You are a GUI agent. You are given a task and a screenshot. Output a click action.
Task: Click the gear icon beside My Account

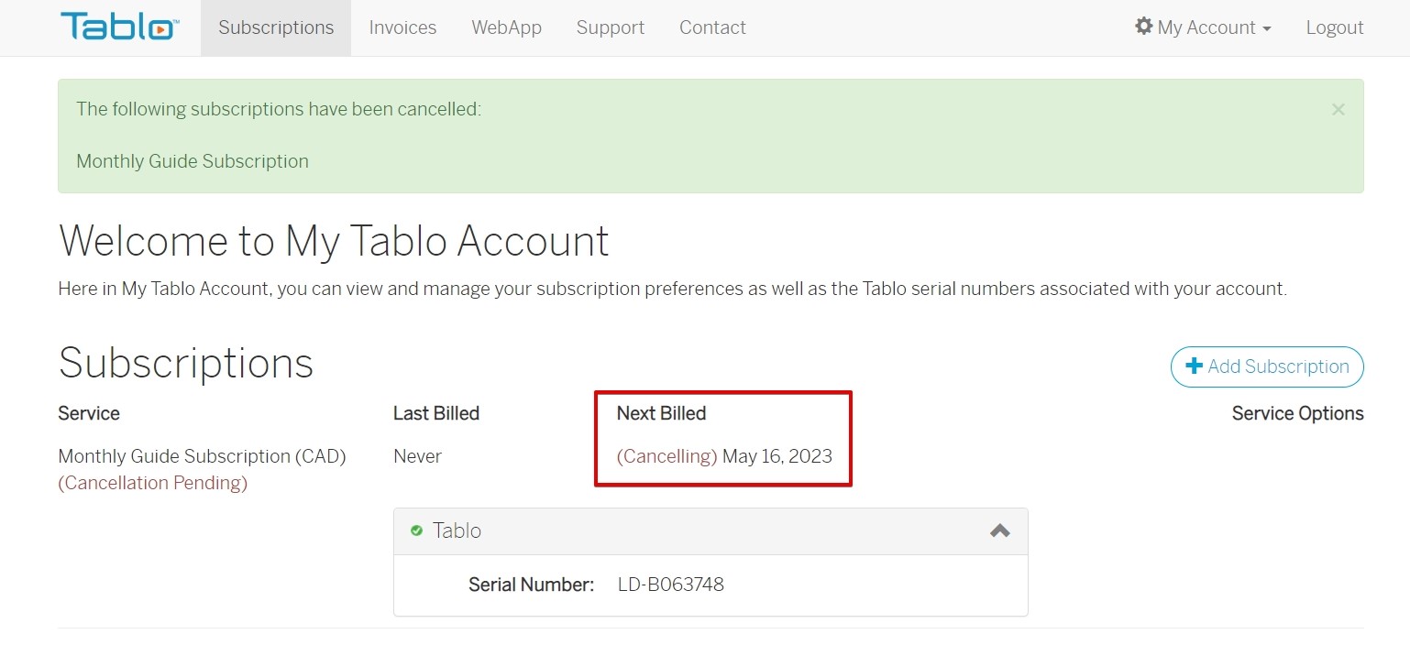click(x=1143, y=27)
